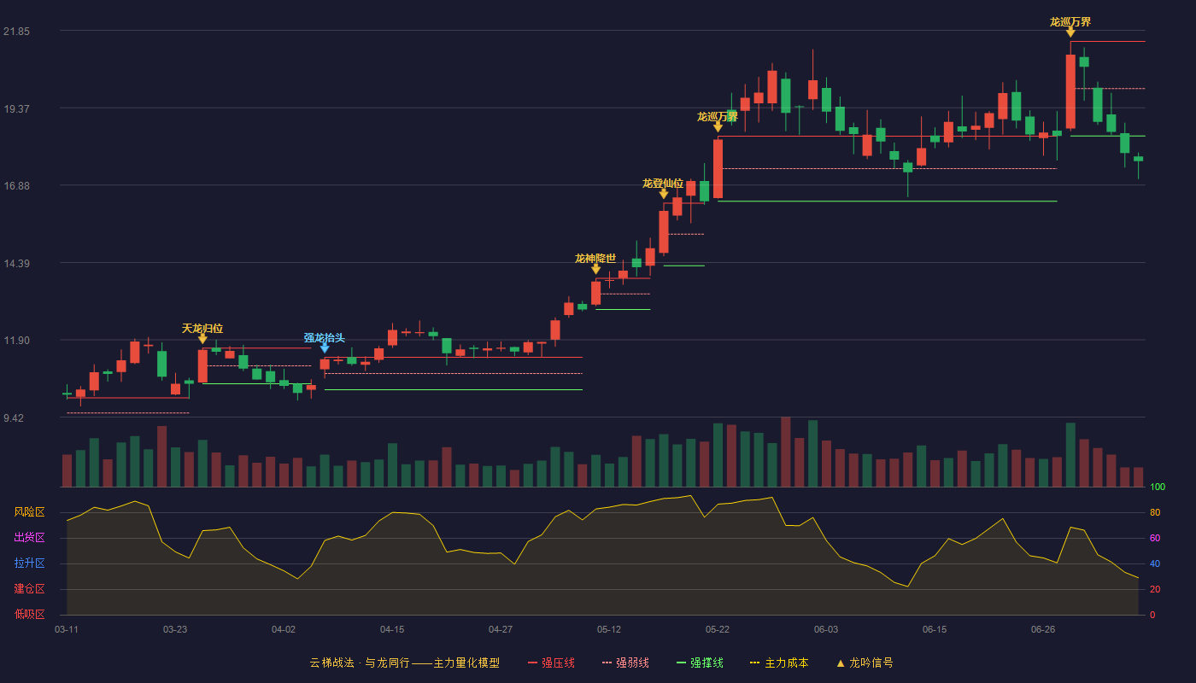Select the 04-27 date label
This screenshot has height=683, width=1196.
point(501,629)
